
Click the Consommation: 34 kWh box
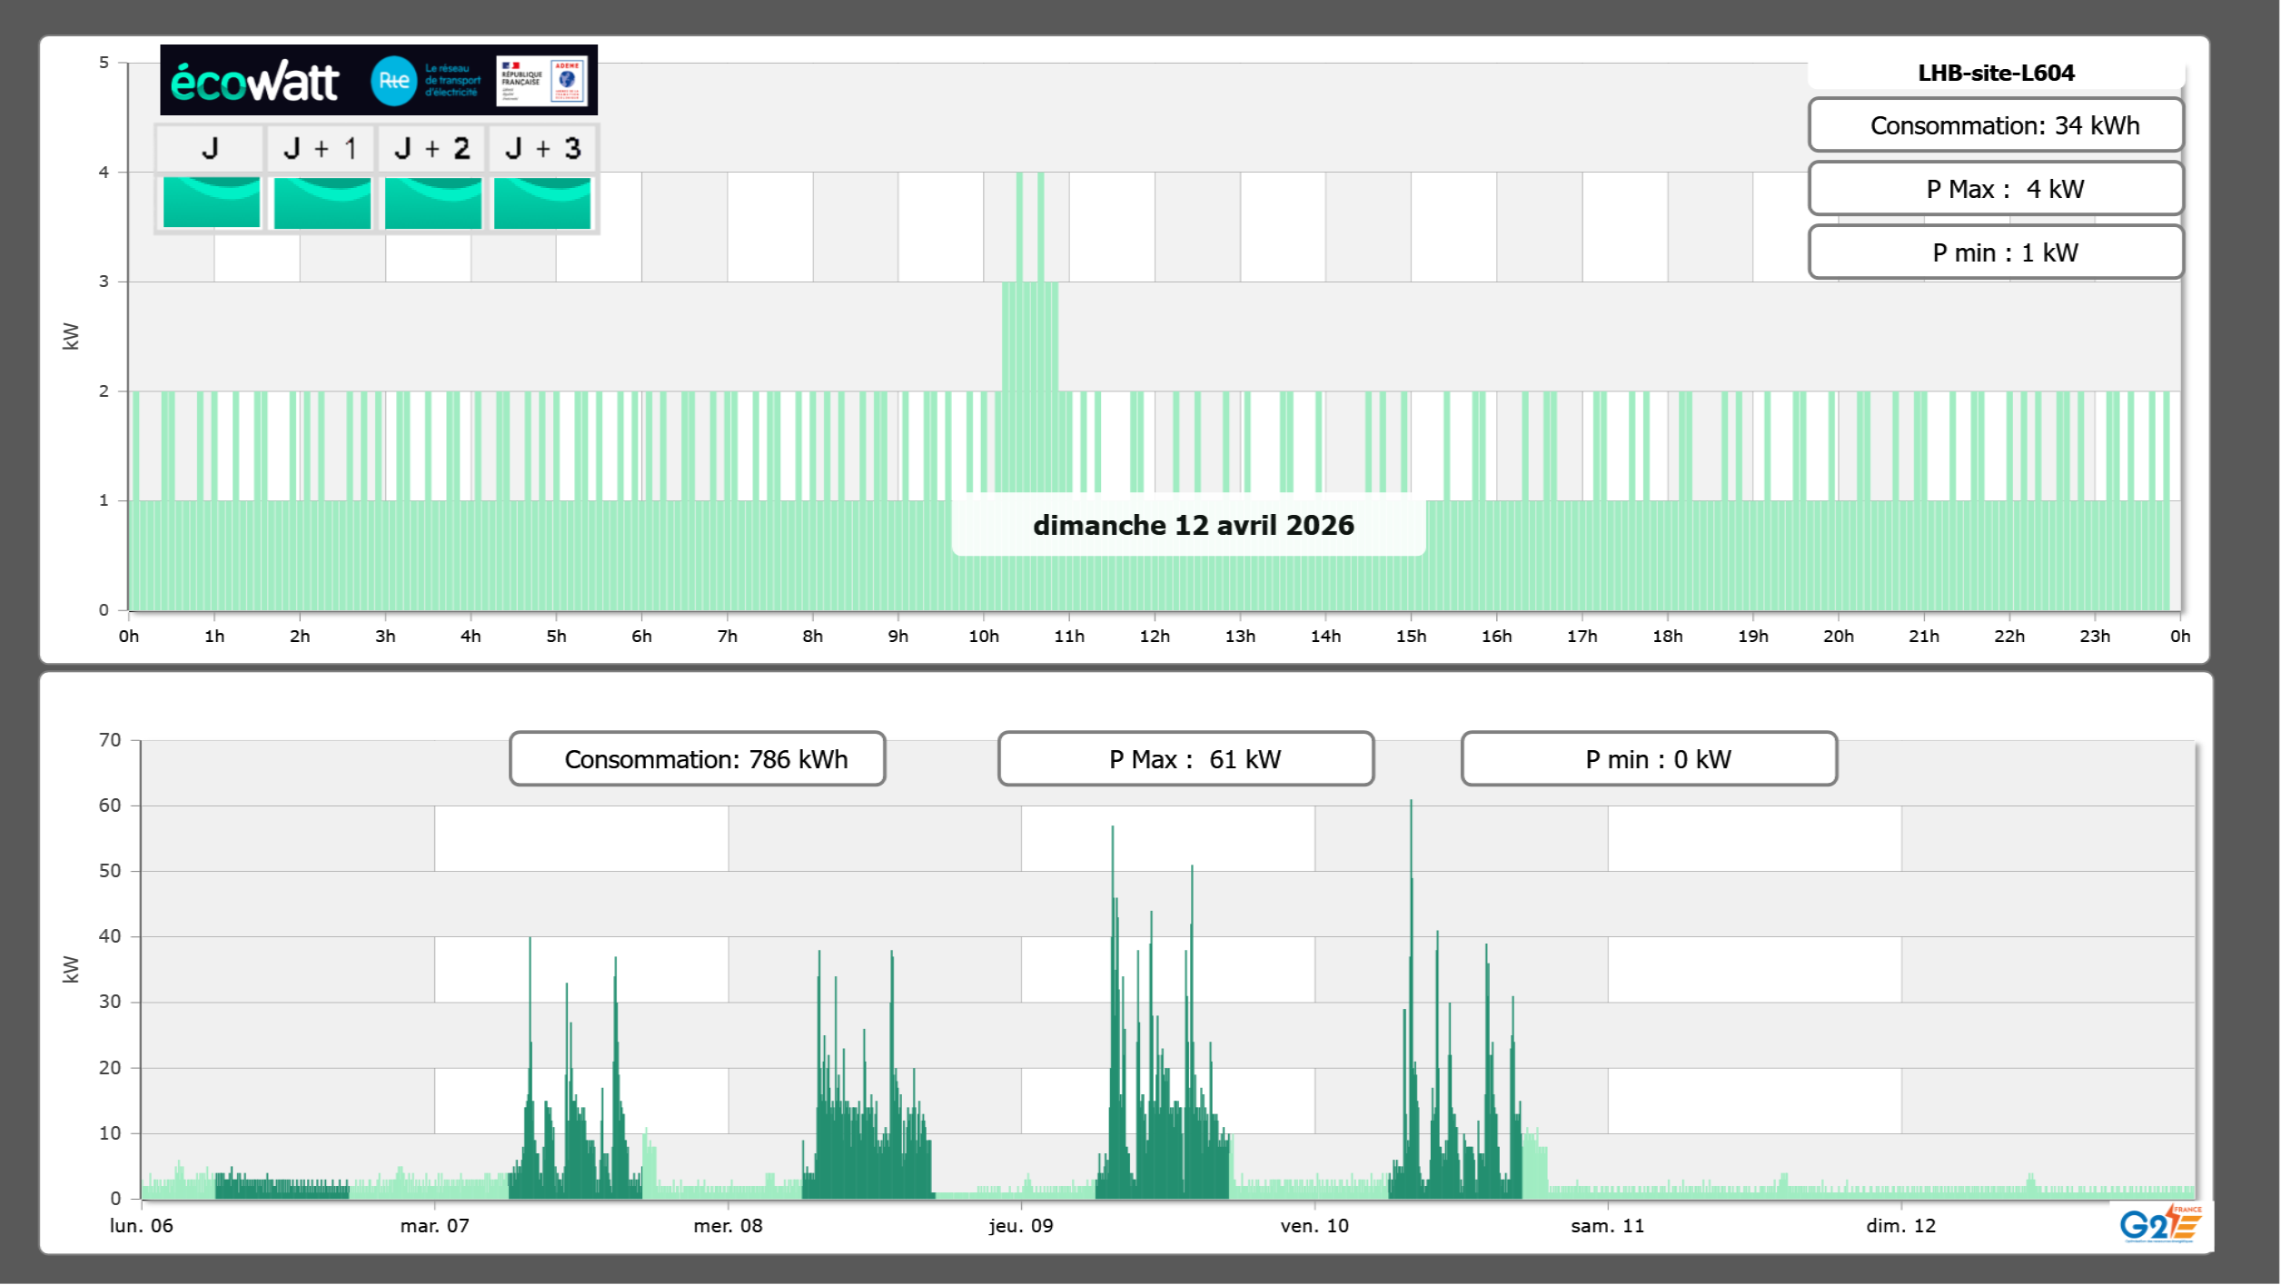1996,125
